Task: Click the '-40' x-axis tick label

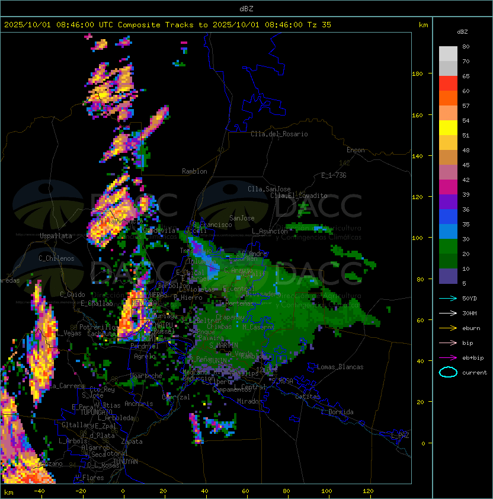Action: tap(39, 491)
